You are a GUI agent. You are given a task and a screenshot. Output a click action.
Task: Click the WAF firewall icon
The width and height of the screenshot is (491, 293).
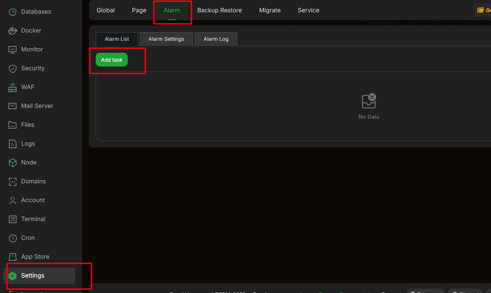tap(13, 87)
